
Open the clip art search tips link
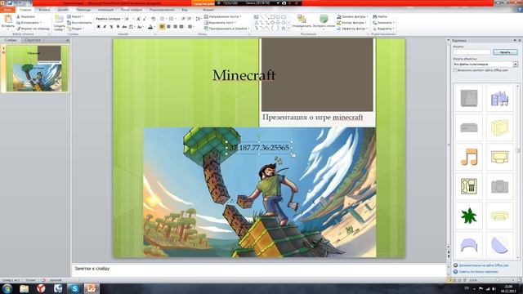478,272
